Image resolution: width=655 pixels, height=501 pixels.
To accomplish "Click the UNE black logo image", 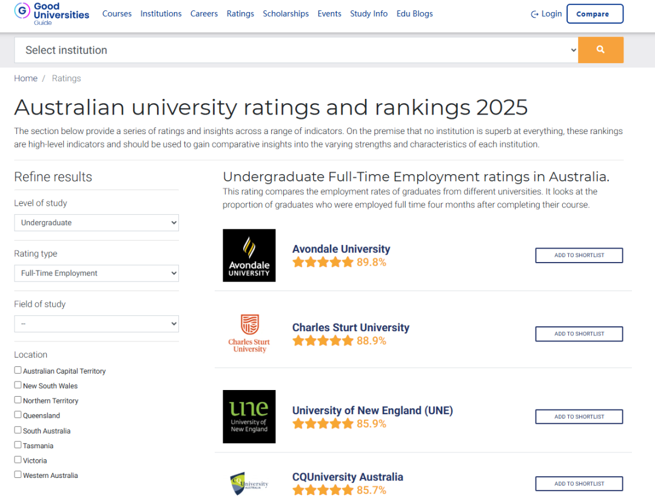I will 249,417.
